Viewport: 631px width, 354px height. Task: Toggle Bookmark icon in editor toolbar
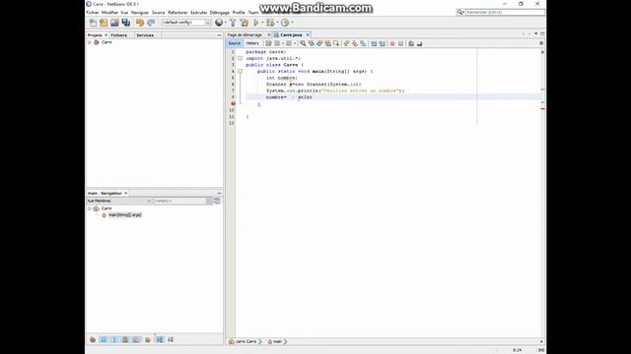(x=364, y=43)
